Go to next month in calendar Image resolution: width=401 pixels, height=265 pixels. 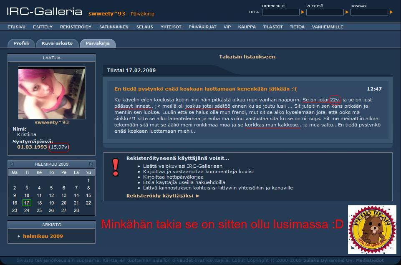(x=91, y=164)
